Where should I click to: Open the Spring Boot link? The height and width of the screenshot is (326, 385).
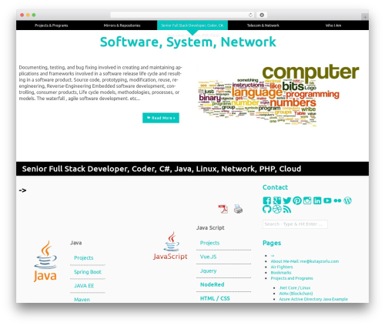pyautogui.click(x=88, y=272)
